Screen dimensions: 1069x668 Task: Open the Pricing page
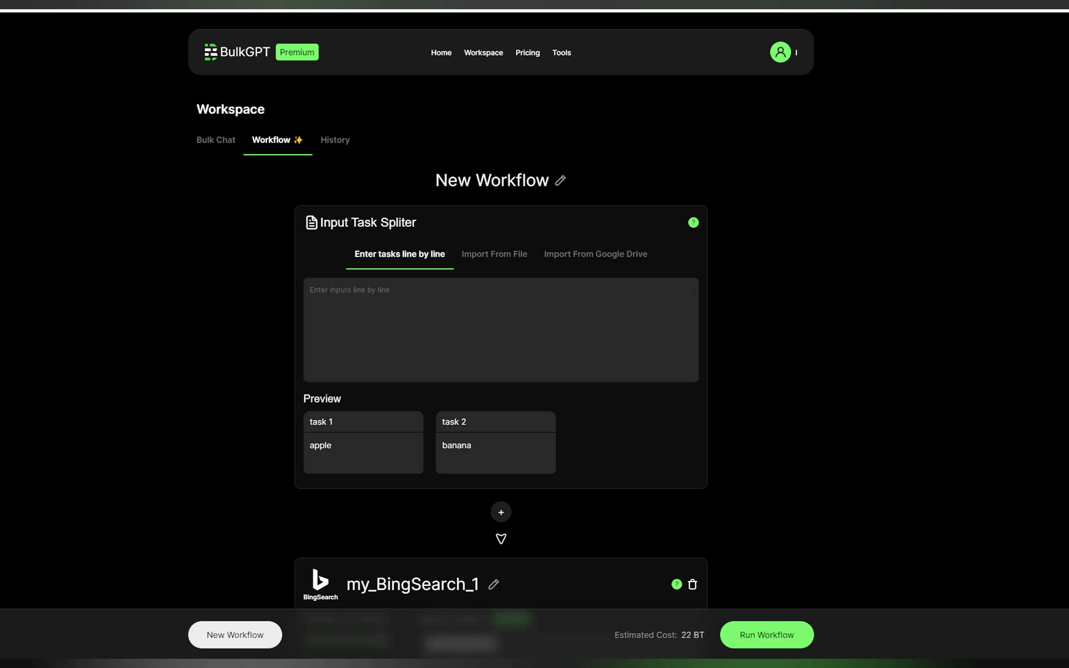coord(527,52)
